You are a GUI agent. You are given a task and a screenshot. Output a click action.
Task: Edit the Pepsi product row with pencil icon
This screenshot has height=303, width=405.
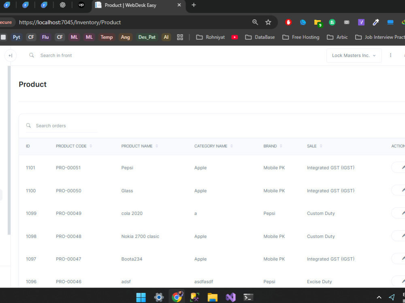tap(403, 167)
